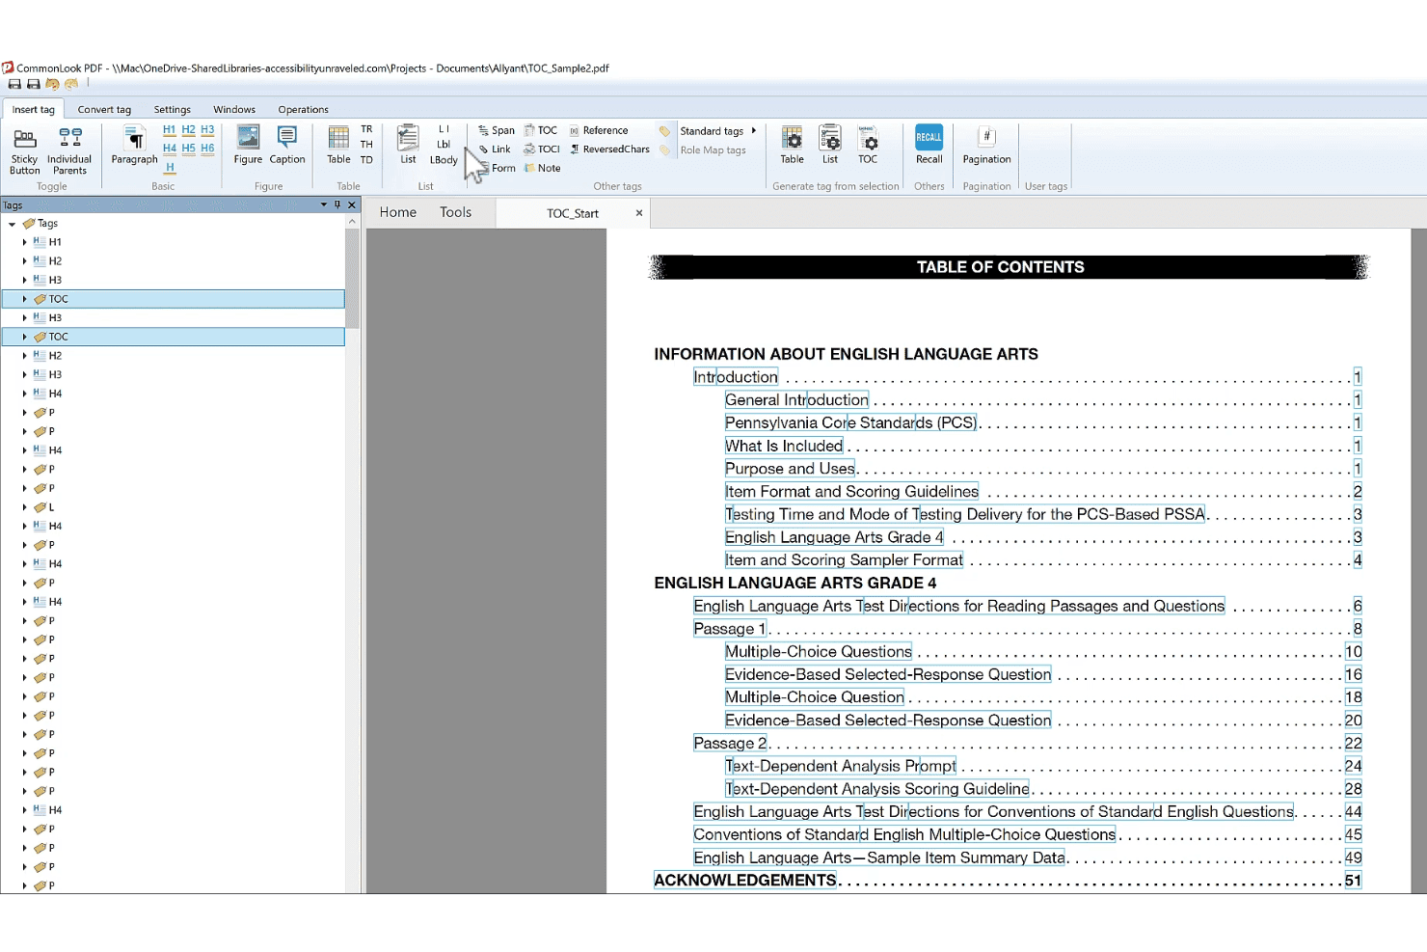Screen dimensions: 1427x952
Task: Insert a Paragraph tag
Action: click(x=134, y=145)
